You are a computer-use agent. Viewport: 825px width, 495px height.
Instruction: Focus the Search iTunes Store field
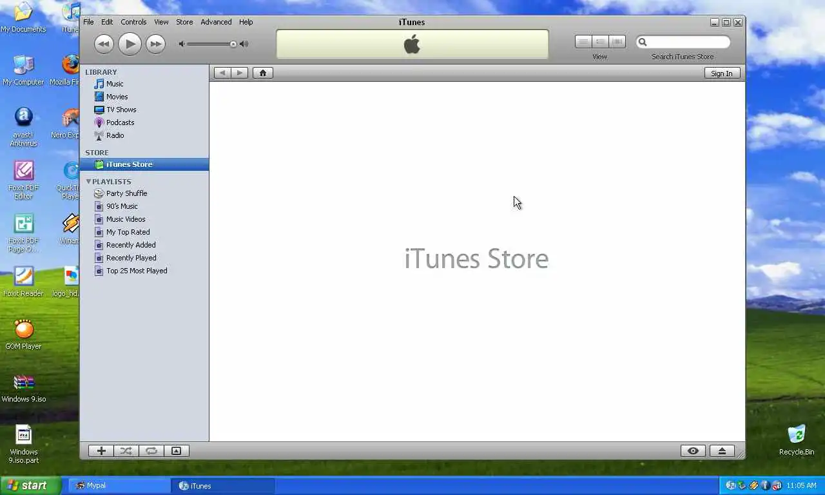683,42
